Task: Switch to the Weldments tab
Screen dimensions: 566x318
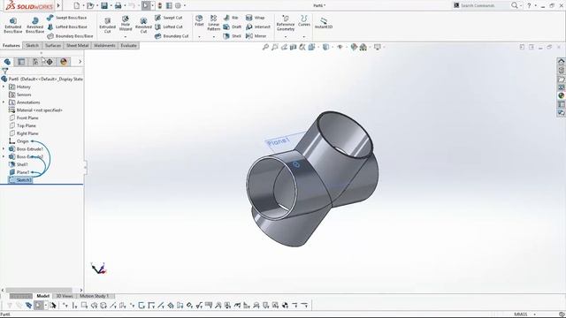Action: [104, 45]
